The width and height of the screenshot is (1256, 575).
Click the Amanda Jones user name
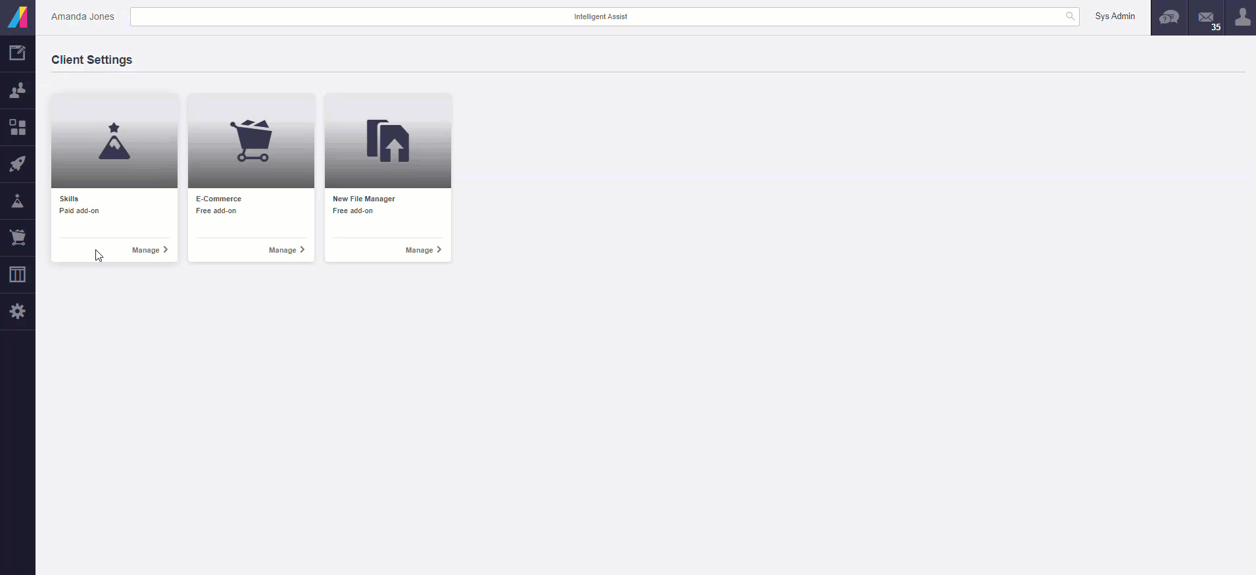83,16
